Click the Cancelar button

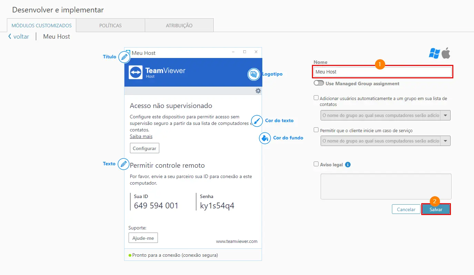pos(406,209)
